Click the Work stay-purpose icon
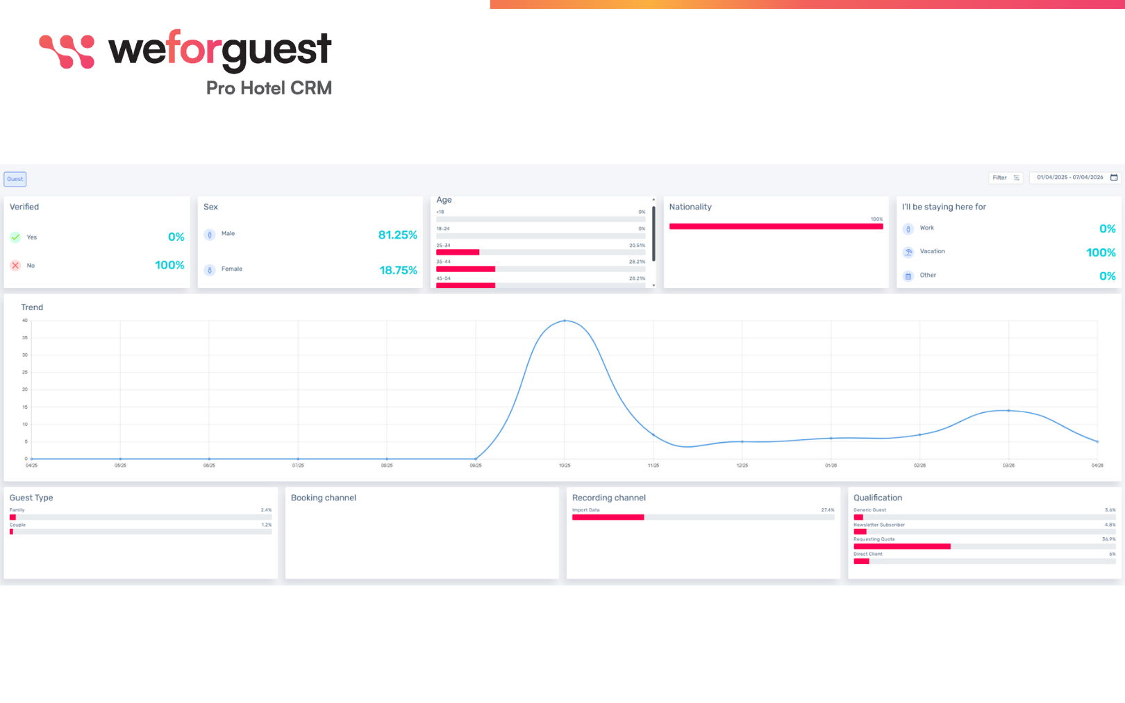Screen dimensions: 1125x703 [908, 229]
